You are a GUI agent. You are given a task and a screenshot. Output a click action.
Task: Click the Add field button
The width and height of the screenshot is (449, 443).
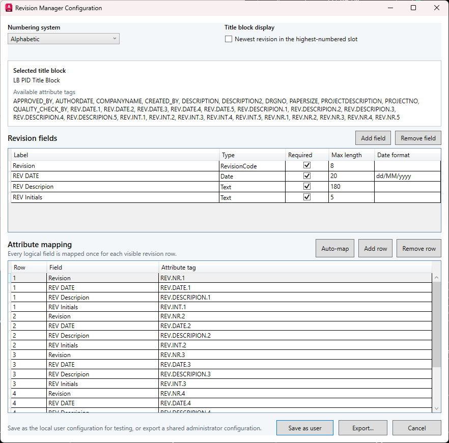click(x=373, y=138)
